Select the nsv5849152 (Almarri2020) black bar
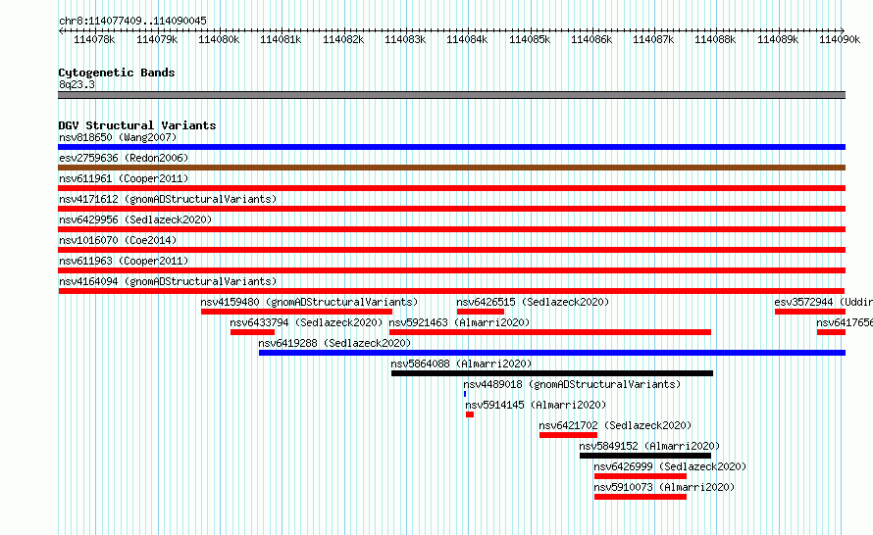Viewport: 873px width, 535px height. [x=645, y=456]
